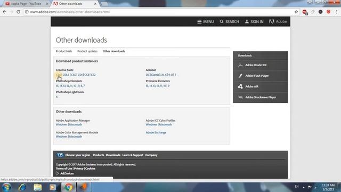341x192 pixels.
Task: Click Products in the footer
Action: (x=98, y=155)
